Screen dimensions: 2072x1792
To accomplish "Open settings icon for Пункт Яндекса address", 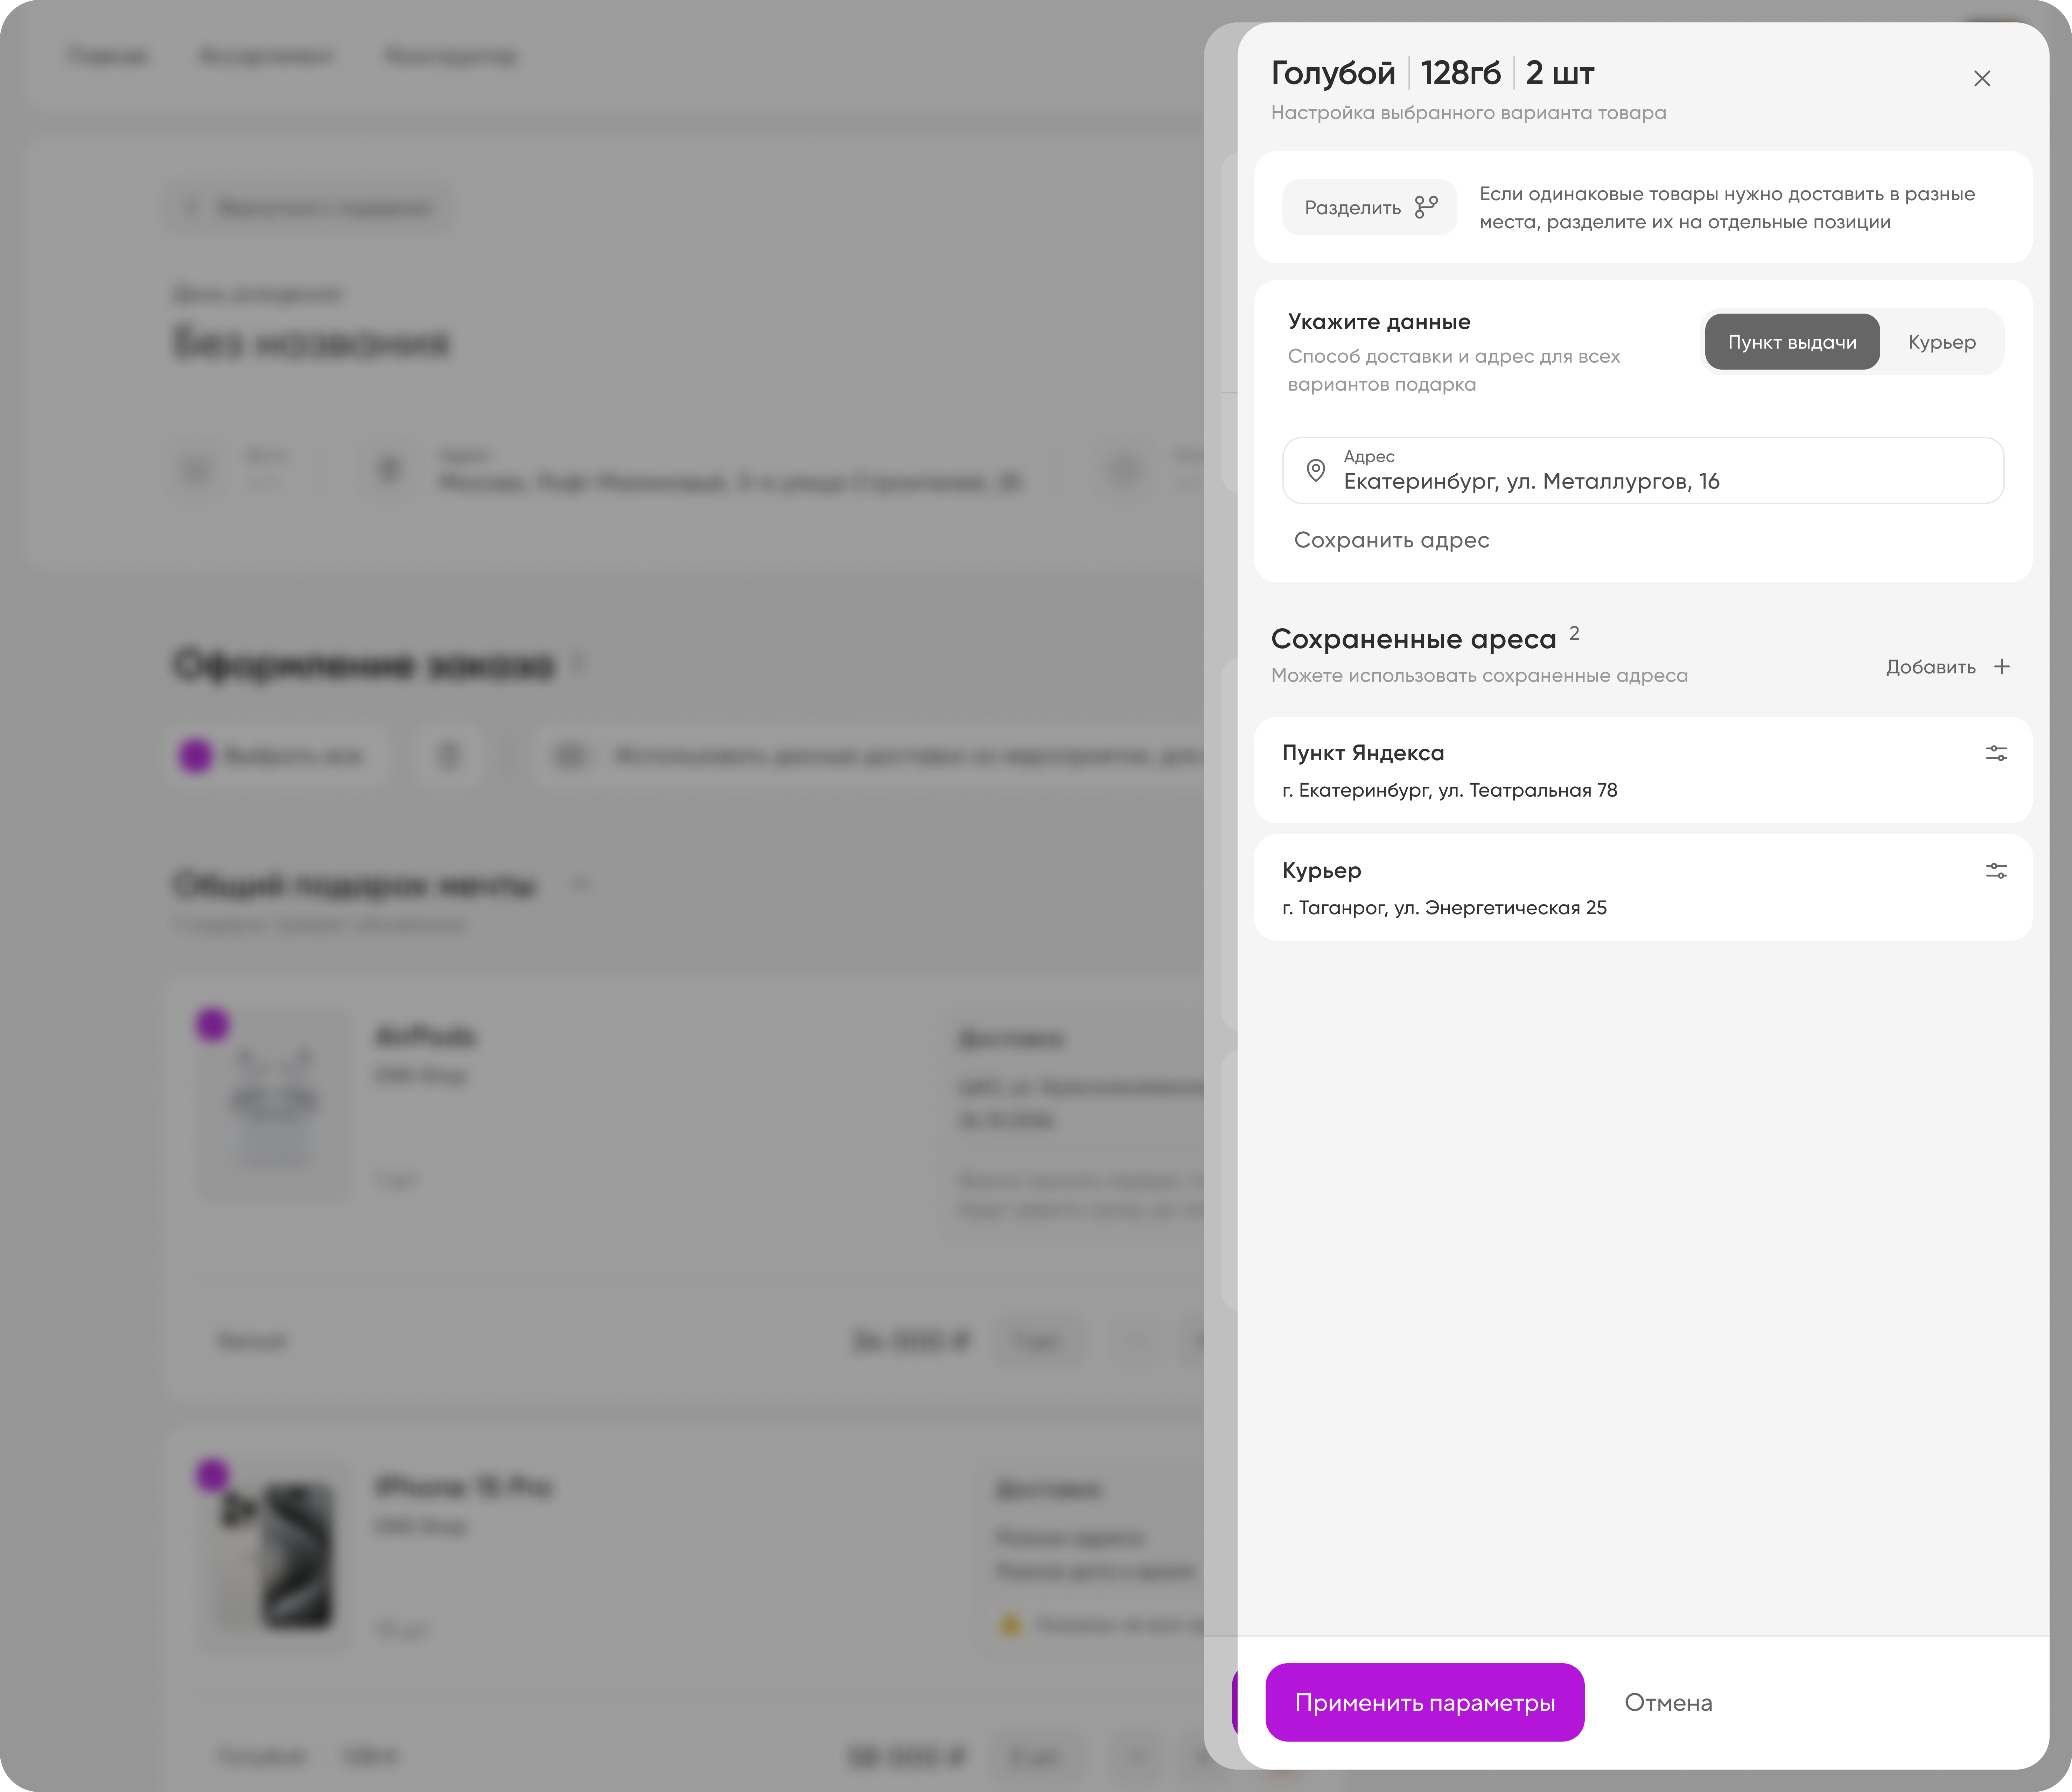I will click(1996, 753).
